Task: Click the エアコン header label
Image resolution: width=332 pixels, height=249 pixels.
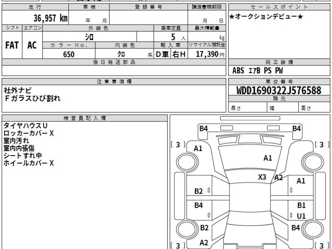Action: click(32, 28)
